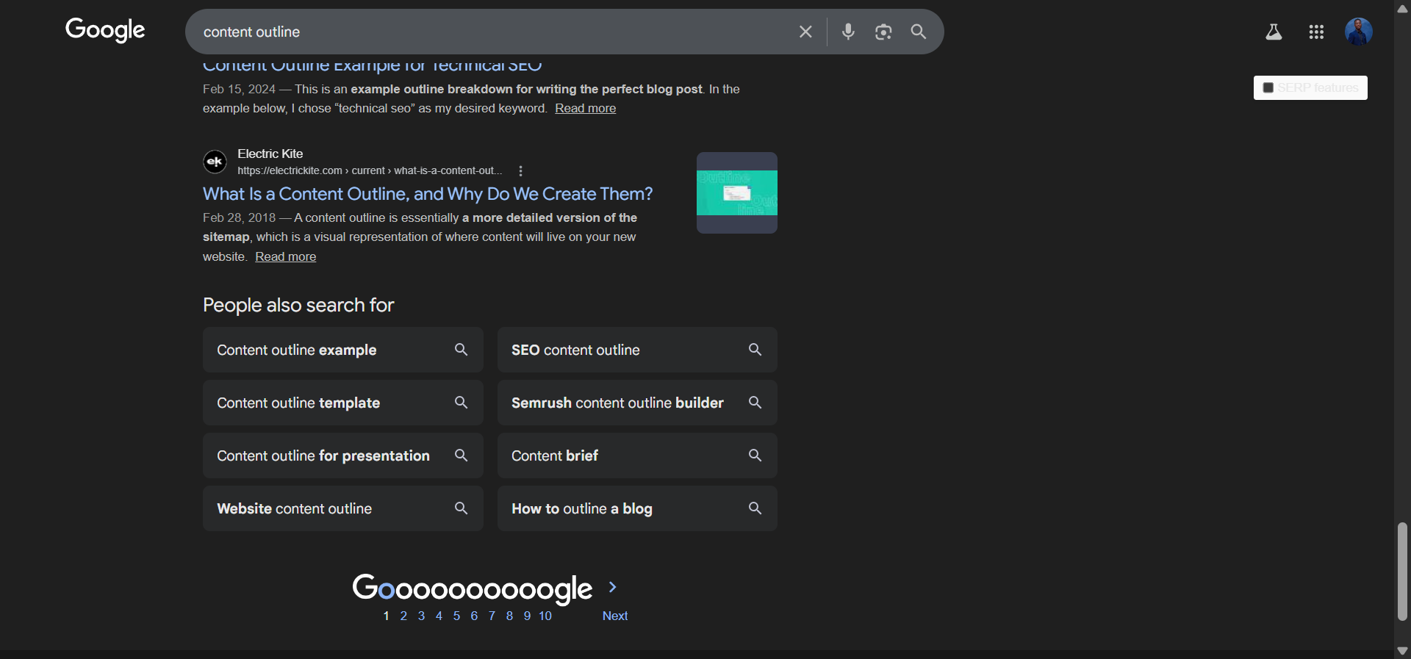Open Search Labs flask icon
The height and width of the screenshot is (659, 1411).
1274,32
